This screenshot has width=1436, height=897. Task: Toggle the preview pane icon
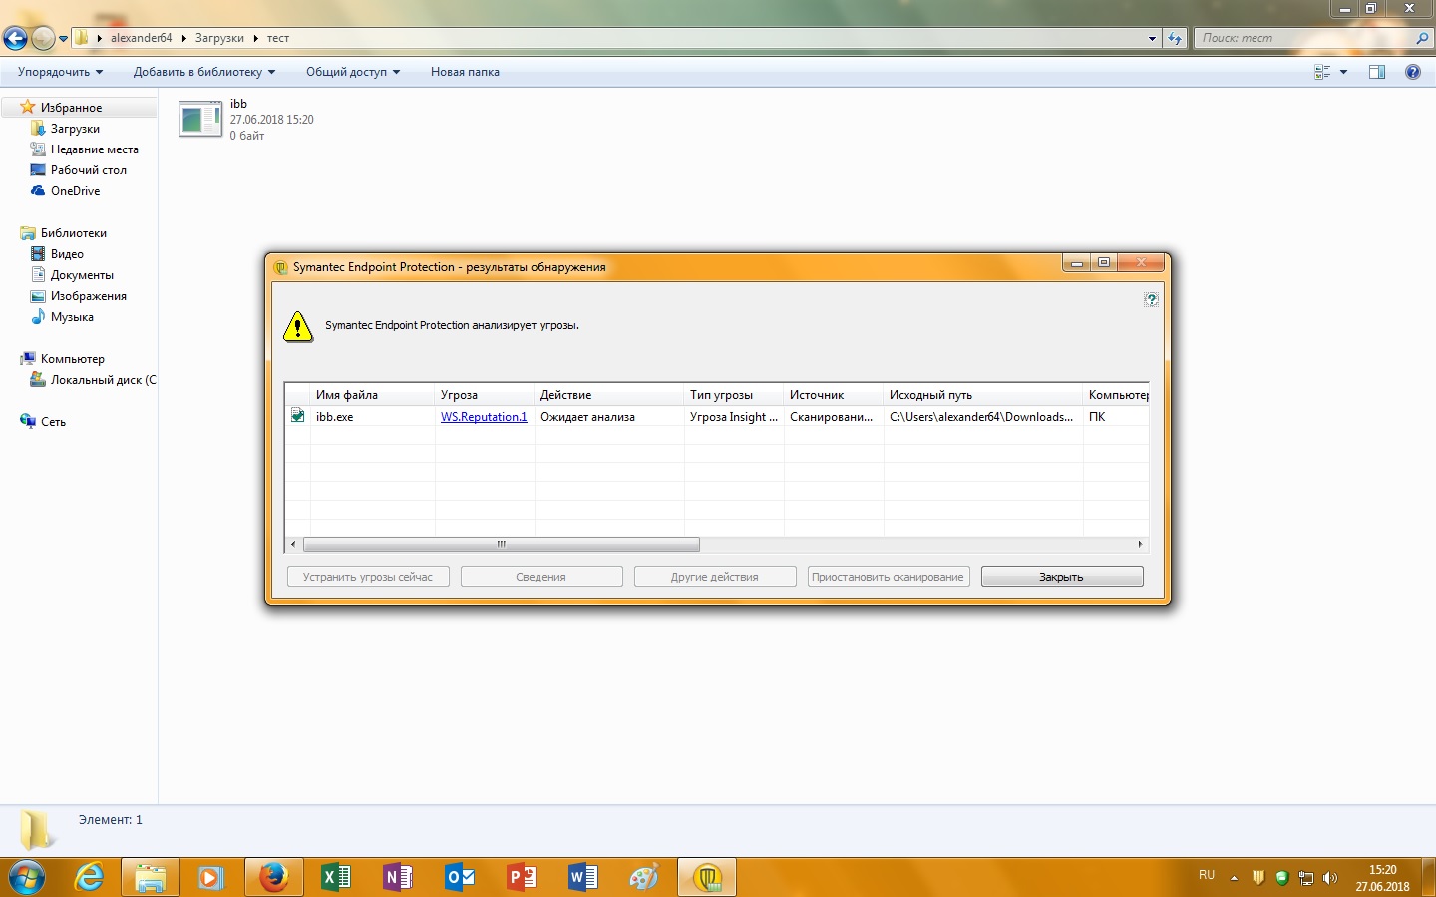coord(1377,72)
